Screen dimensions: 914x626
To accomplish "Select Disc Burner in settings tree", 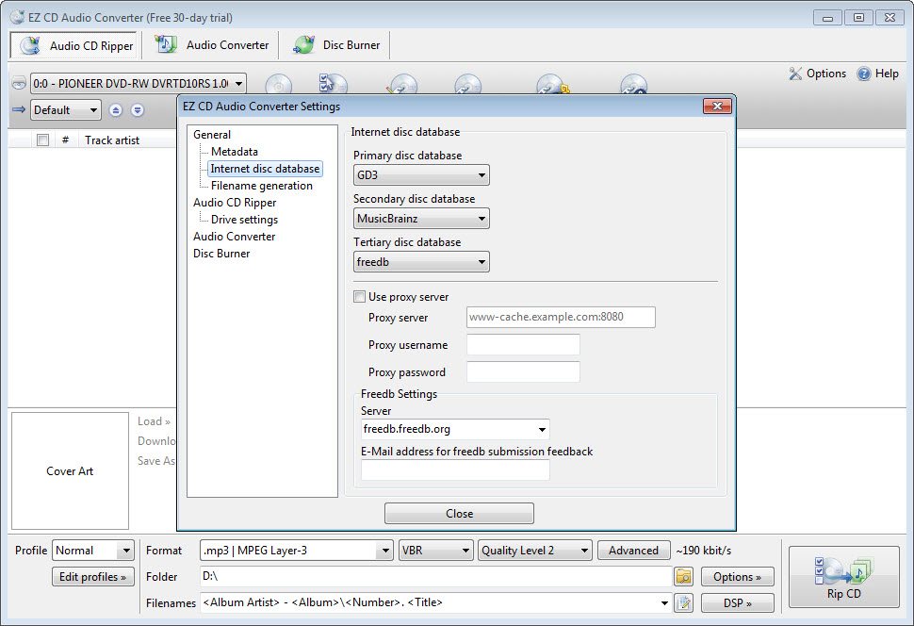I will 221,254.
